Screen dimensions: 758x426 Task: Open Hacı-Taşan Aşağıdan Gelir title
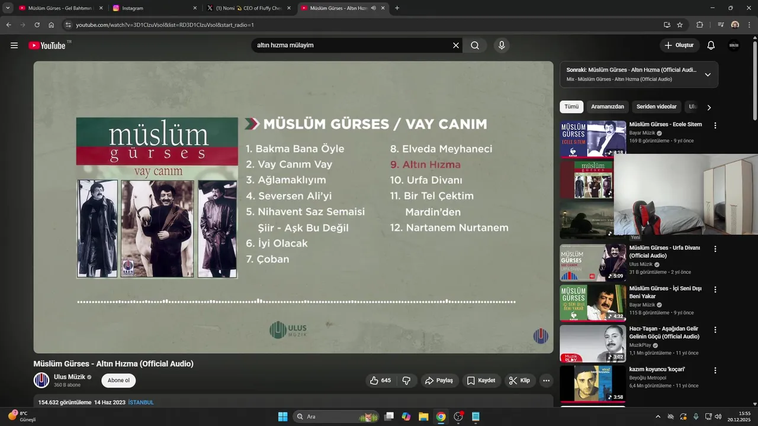[x=664, y=333]
